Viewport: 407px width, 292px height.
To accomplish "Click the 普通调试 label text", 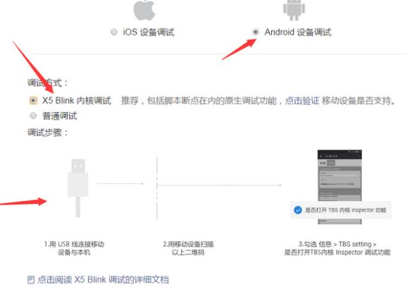I will click(x=60, y=116).
